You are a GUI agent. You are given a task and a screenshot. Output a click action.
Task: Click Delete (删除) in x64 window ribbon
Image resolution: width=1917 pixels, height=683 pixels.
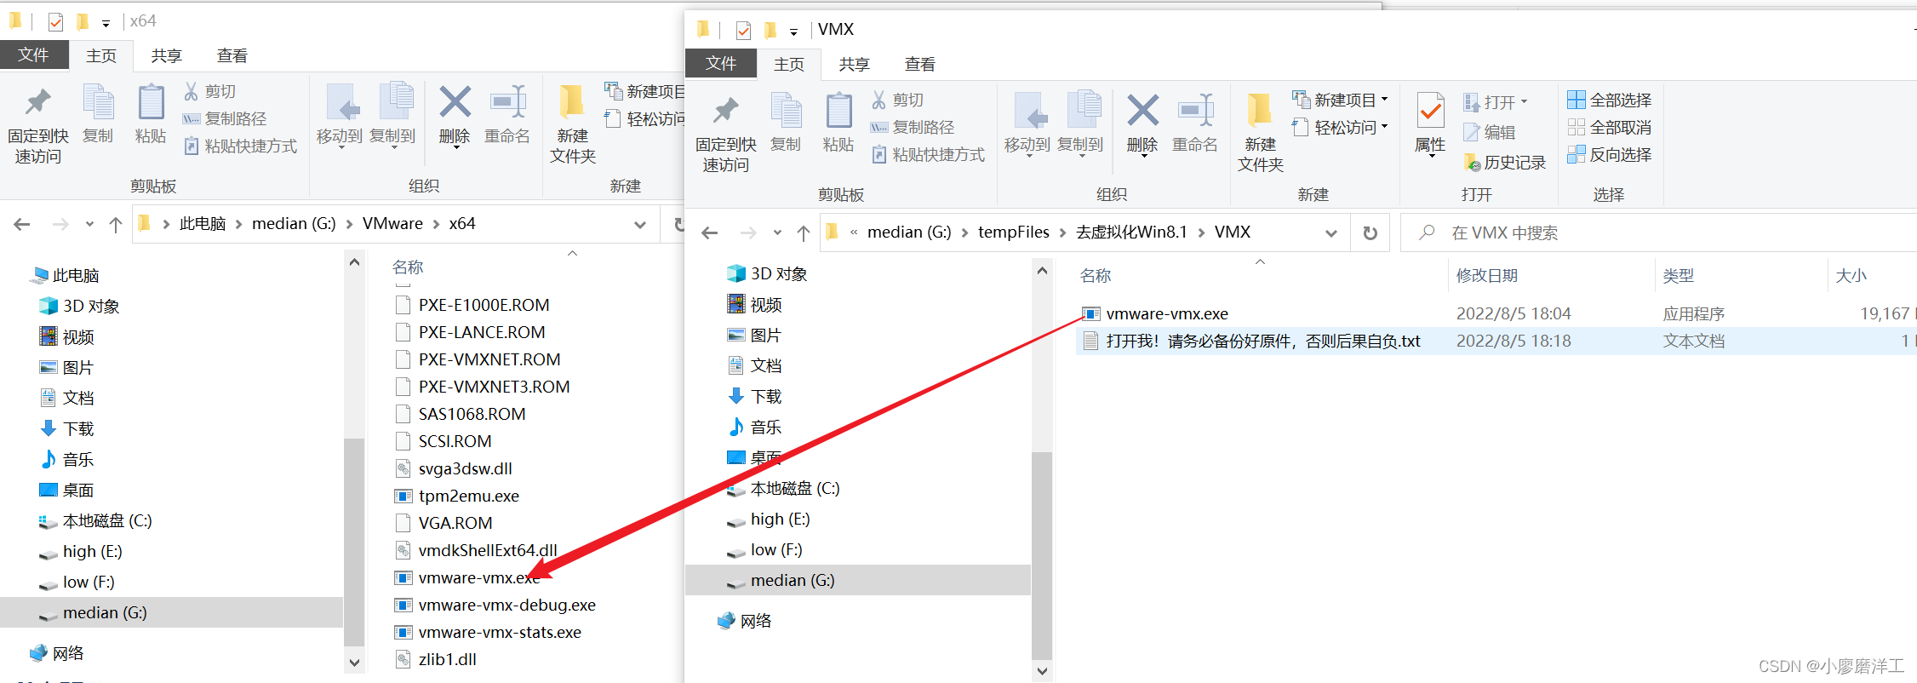tap(455, 116)
